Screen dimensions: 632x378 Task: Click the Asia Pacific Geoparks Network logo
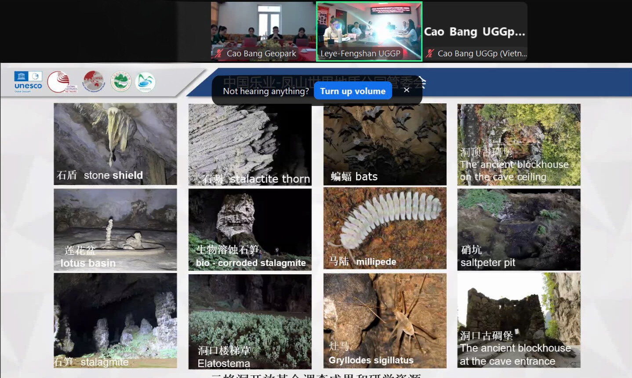tap(94, 82)
